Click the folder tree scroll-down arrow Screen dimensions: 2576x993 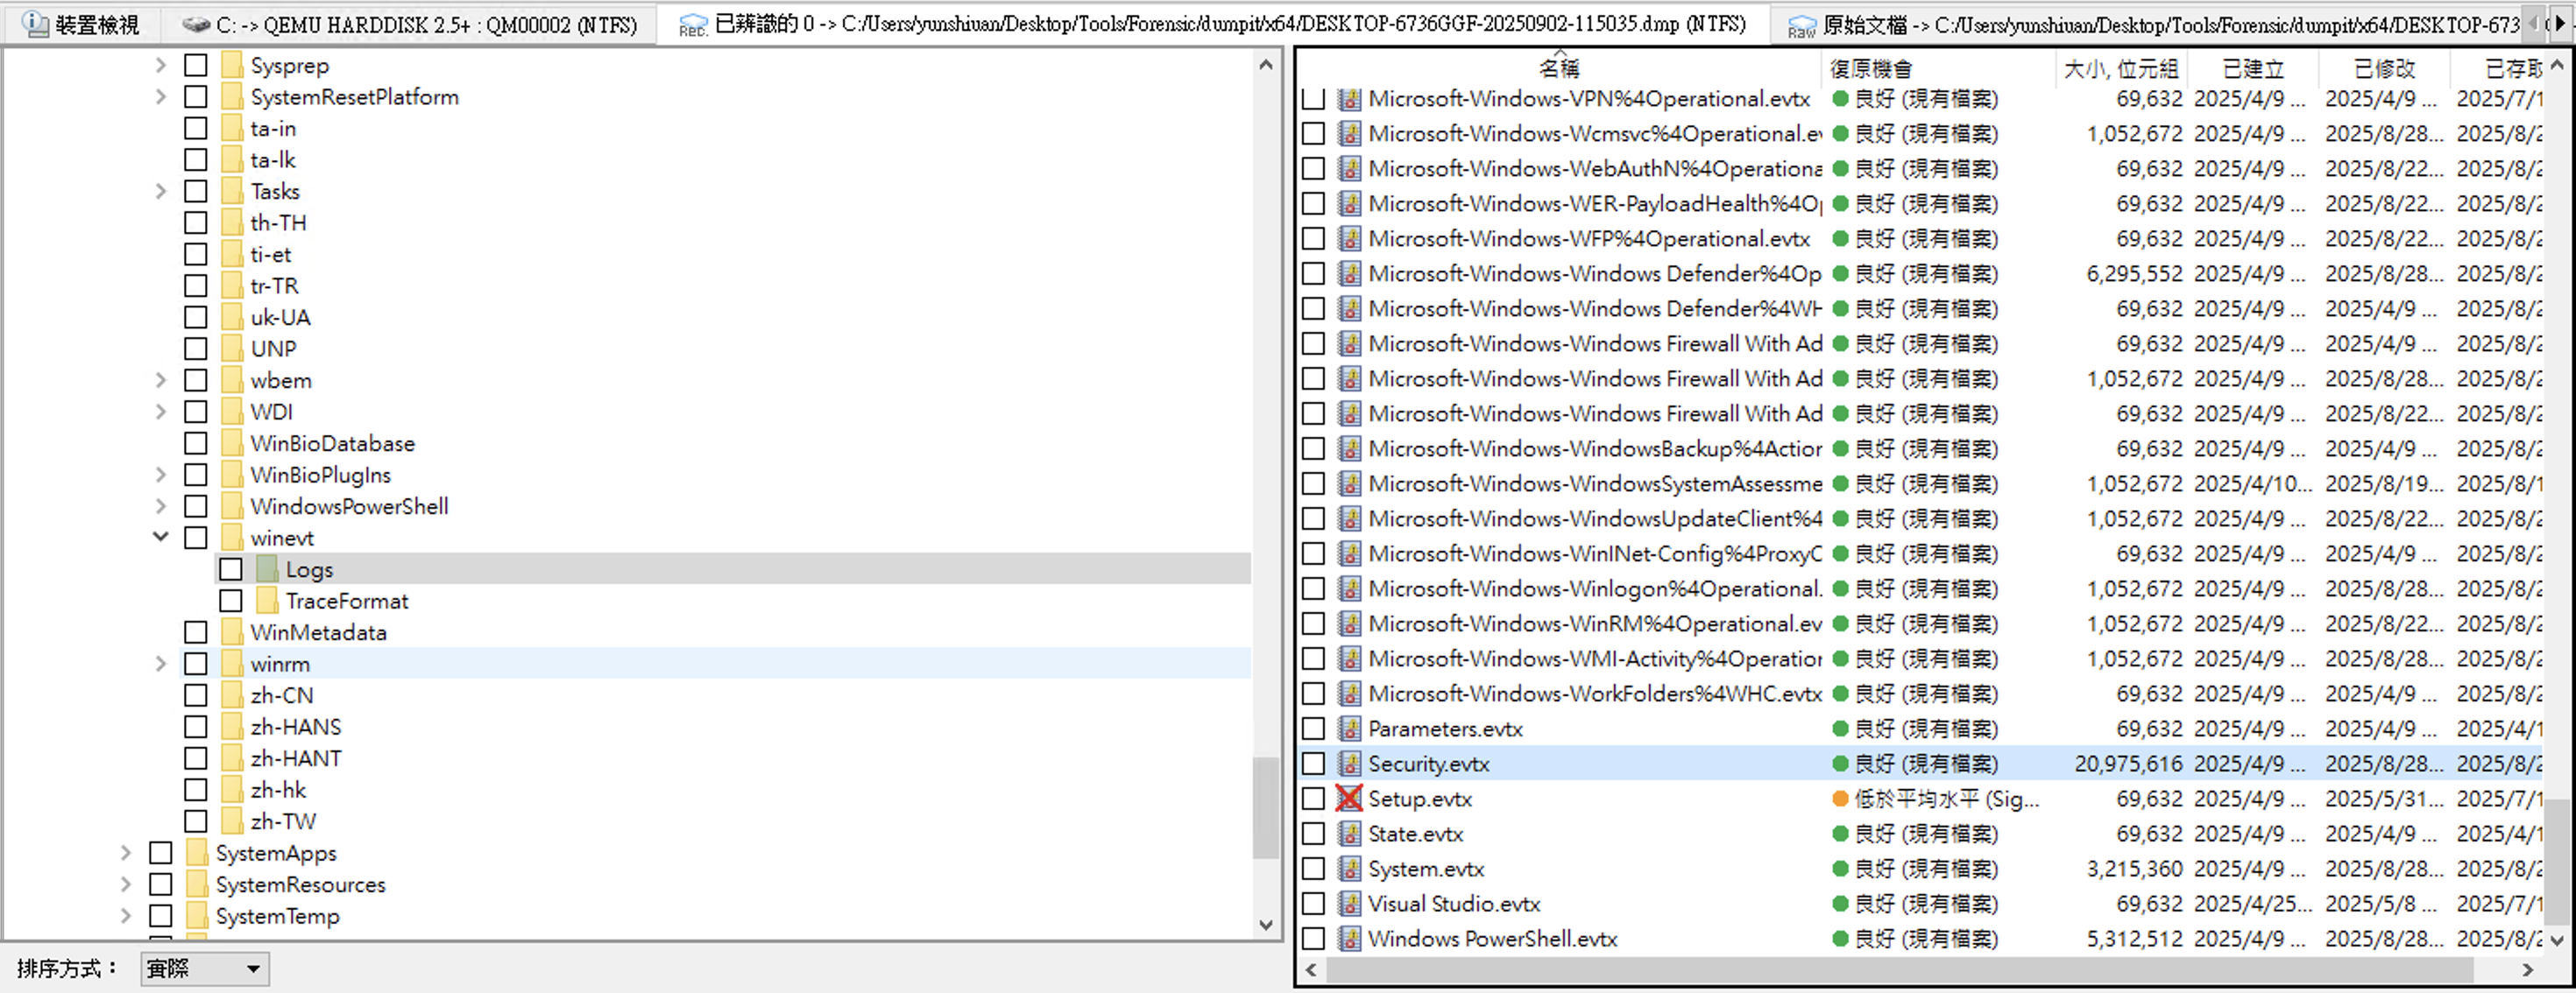tap(1265, 924)
